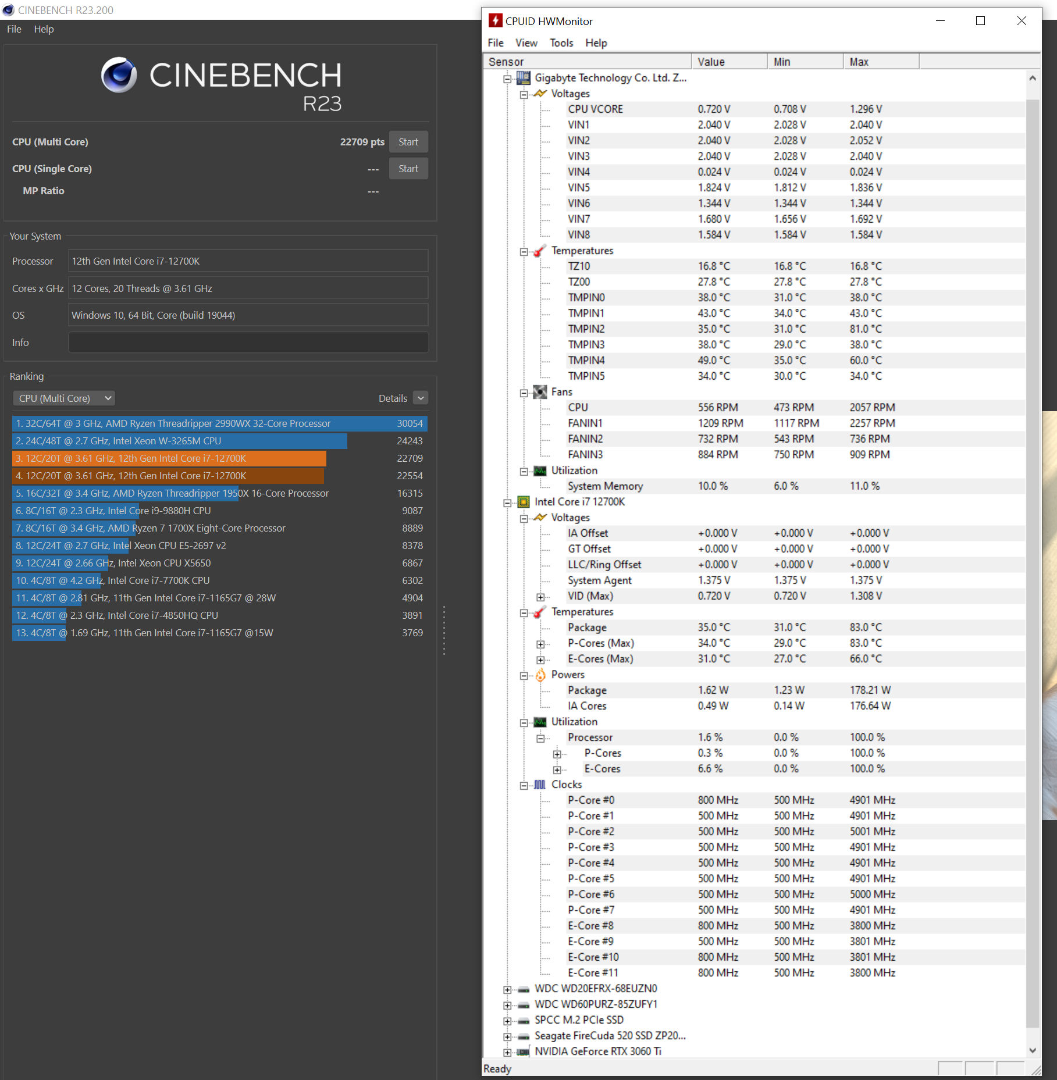1057x1080 pixels.
Task: Select the i7-12700K ranking entry scoring 22709
Action: point(220,458)
